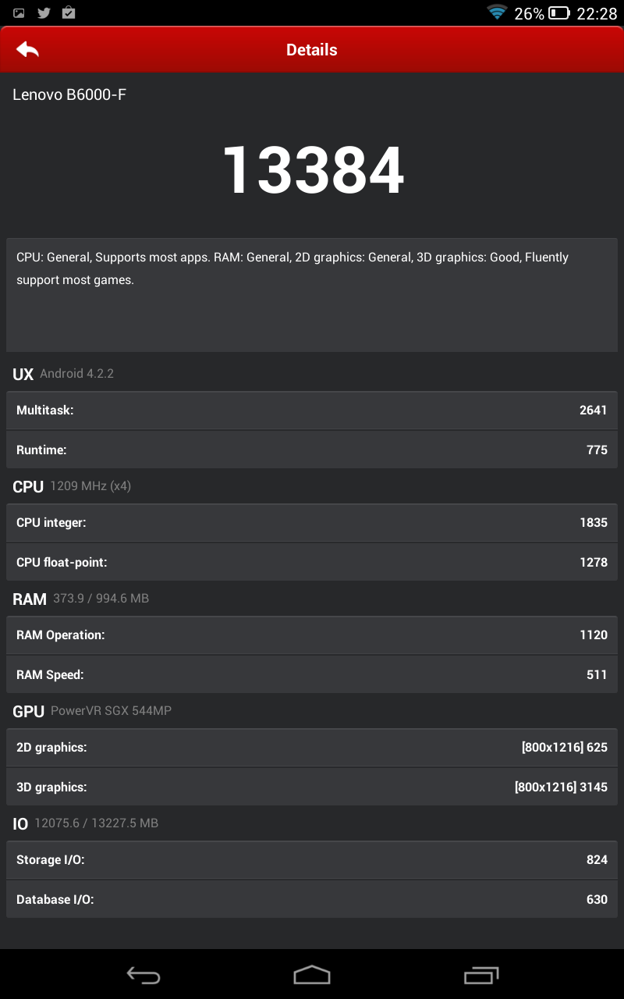Select the 3D graphics result row
Viewport: 624px width, 999px height.
pos(312,787)
